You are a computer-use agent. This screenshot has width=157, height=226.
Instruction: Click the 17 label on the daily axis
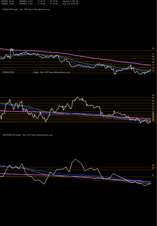tap(153, 65)
